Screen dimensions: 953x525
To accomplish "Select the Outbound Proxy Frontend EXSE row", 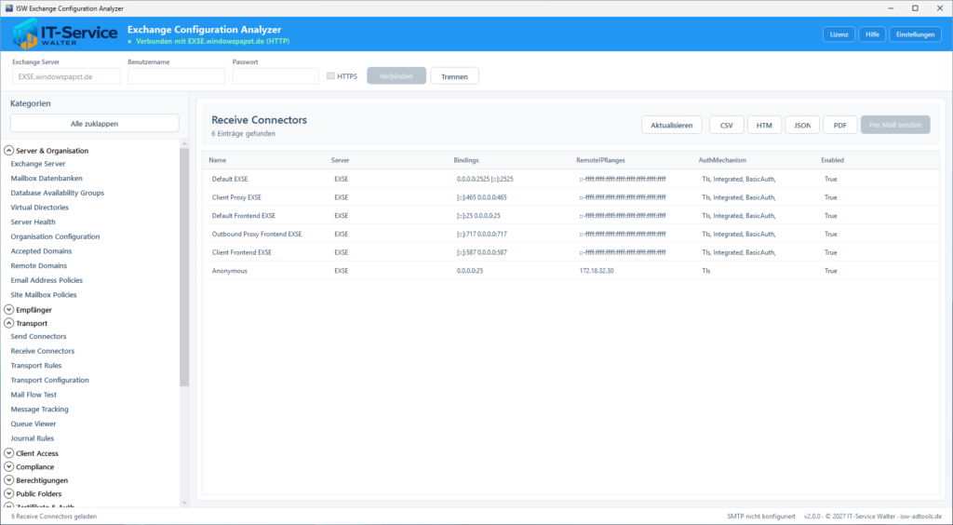I will (x=570, y=234).
